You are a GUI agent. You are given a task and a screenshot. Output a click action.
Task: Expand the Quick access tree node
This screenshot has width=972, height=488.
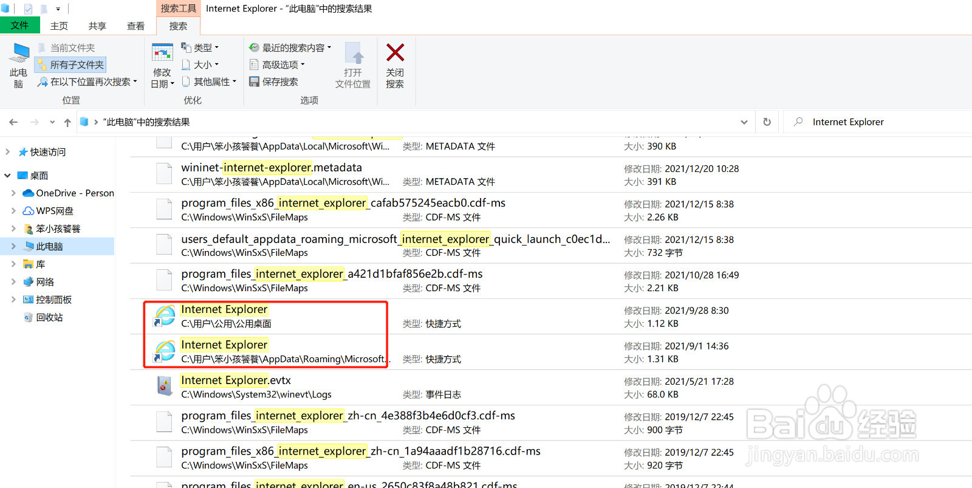click(7, 152)
